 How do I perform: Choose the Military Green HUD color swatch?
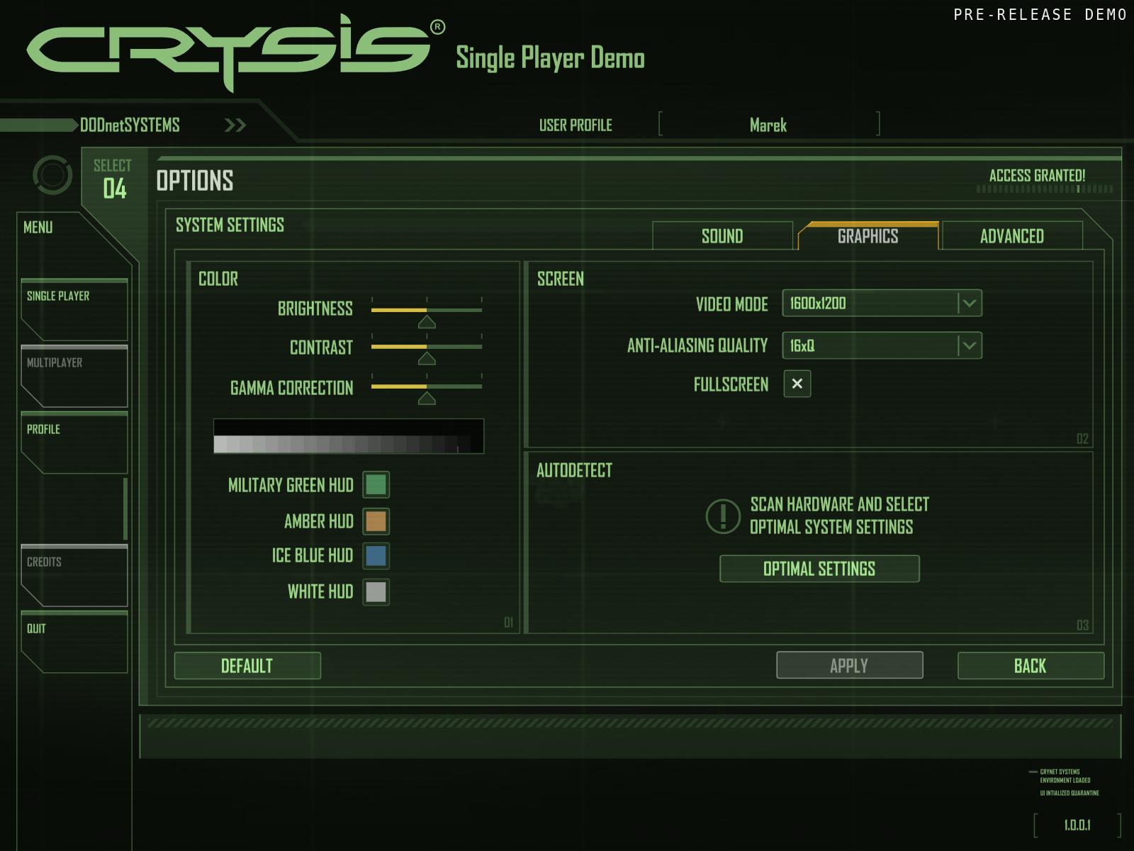pos(376,485)
